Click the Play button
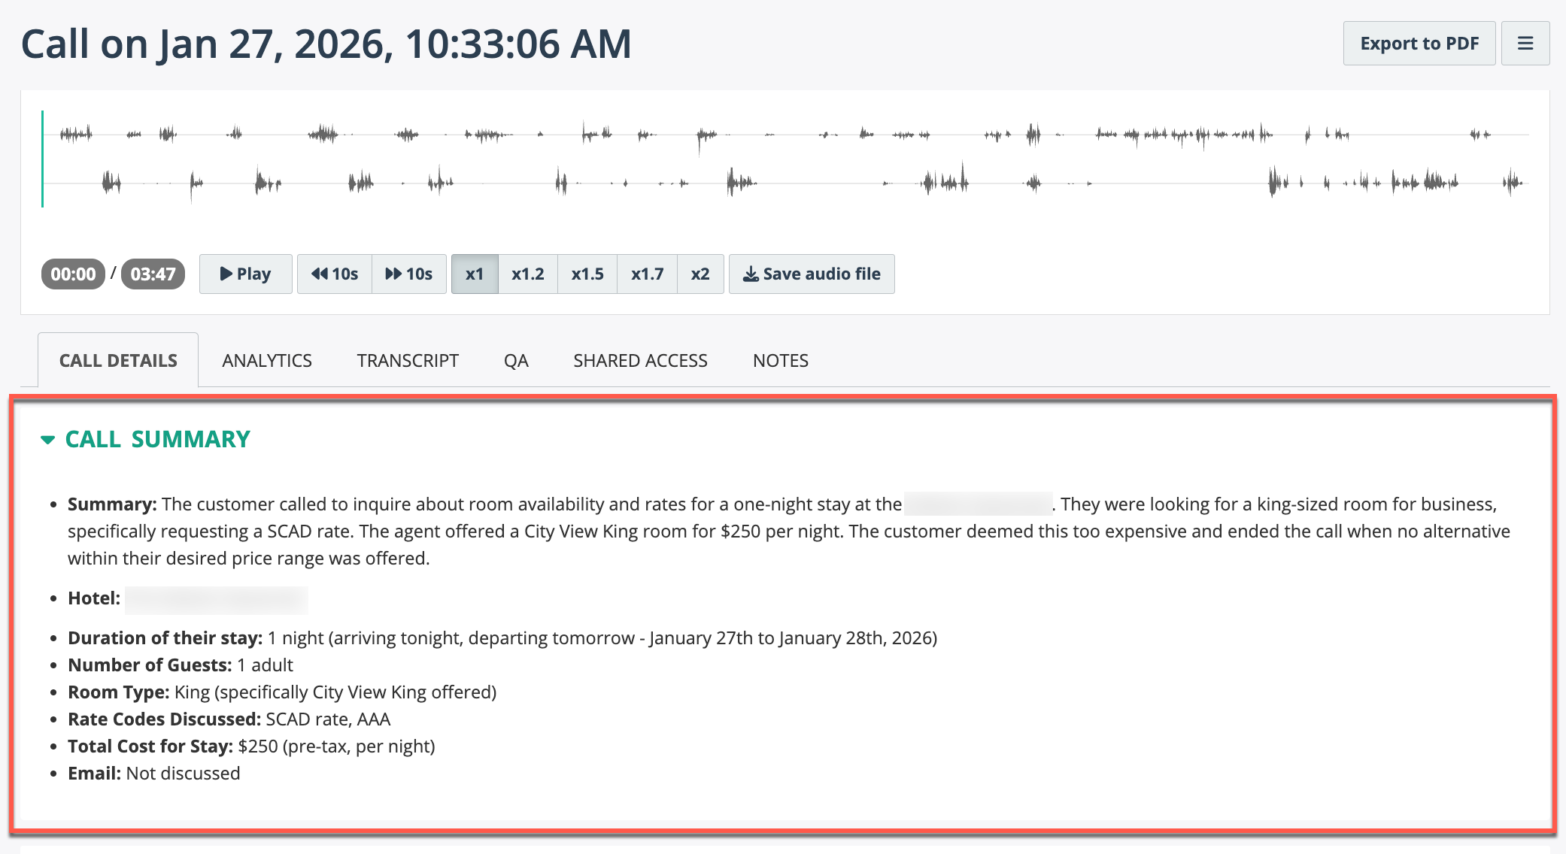Viewport: 1566px width, 854px height. (245, 274)
